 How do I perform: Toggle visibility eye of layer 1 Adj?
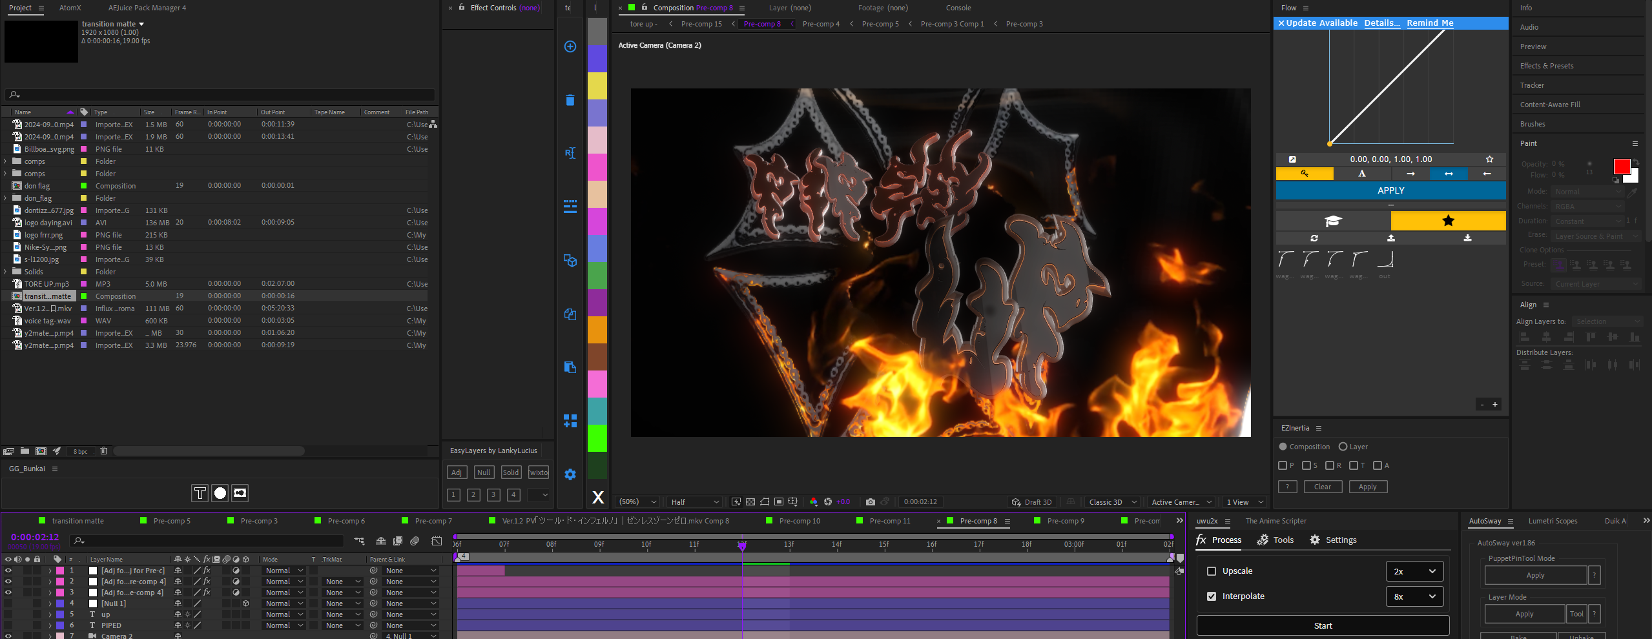tap(8, 571)
